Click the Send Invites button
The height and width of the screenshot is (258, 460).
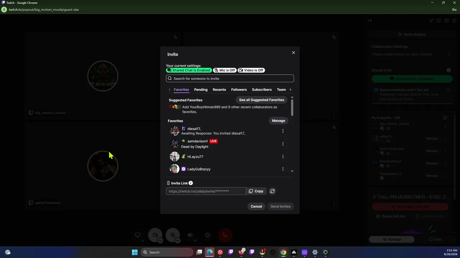(280, 206)
